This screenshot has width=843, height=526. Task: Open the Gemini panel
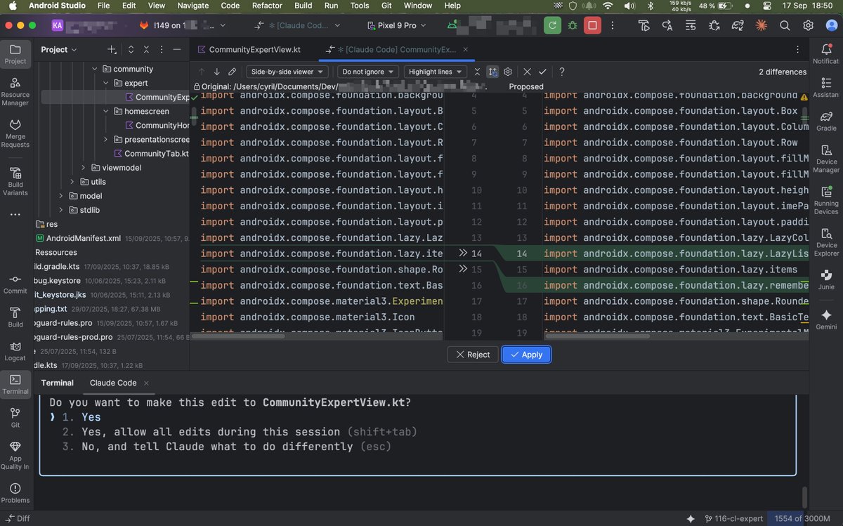pyautogui.click(x=826, y=320)
